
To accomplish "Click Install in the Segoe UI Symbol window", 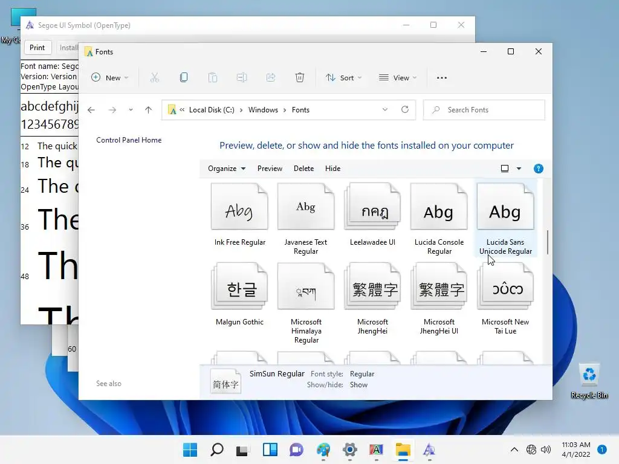I will pyautogui.click(x=69, y=48).
